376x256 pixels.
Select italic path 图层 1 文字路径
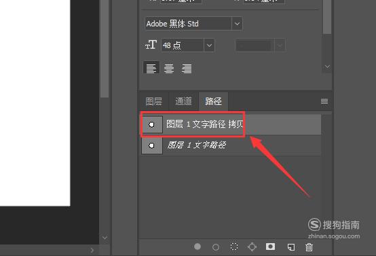click(231, 146)
